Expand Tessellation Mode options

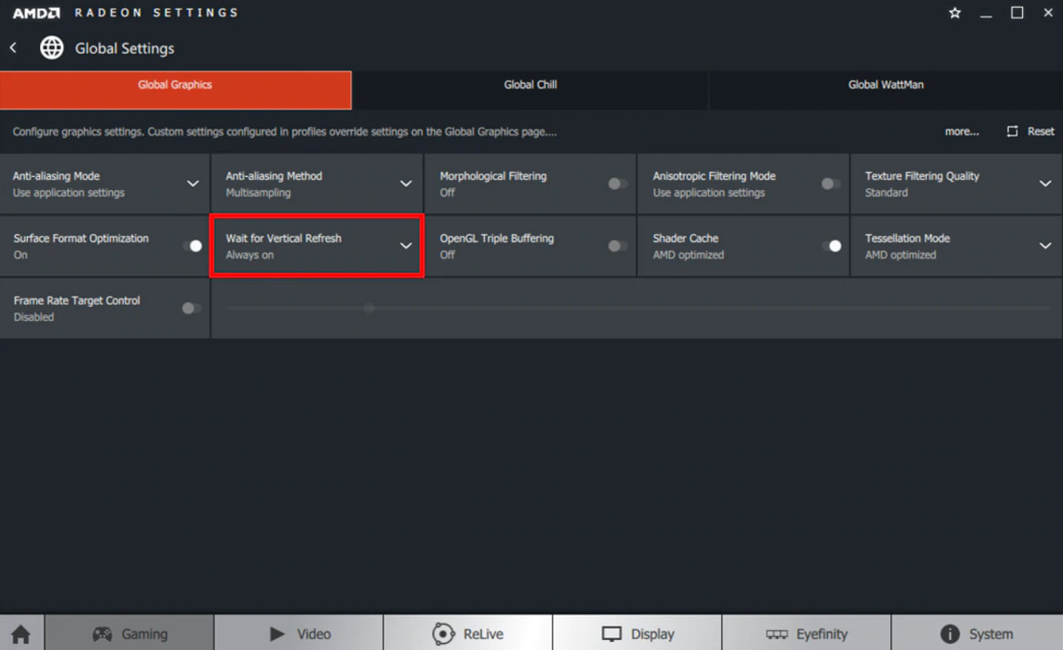1045,246
